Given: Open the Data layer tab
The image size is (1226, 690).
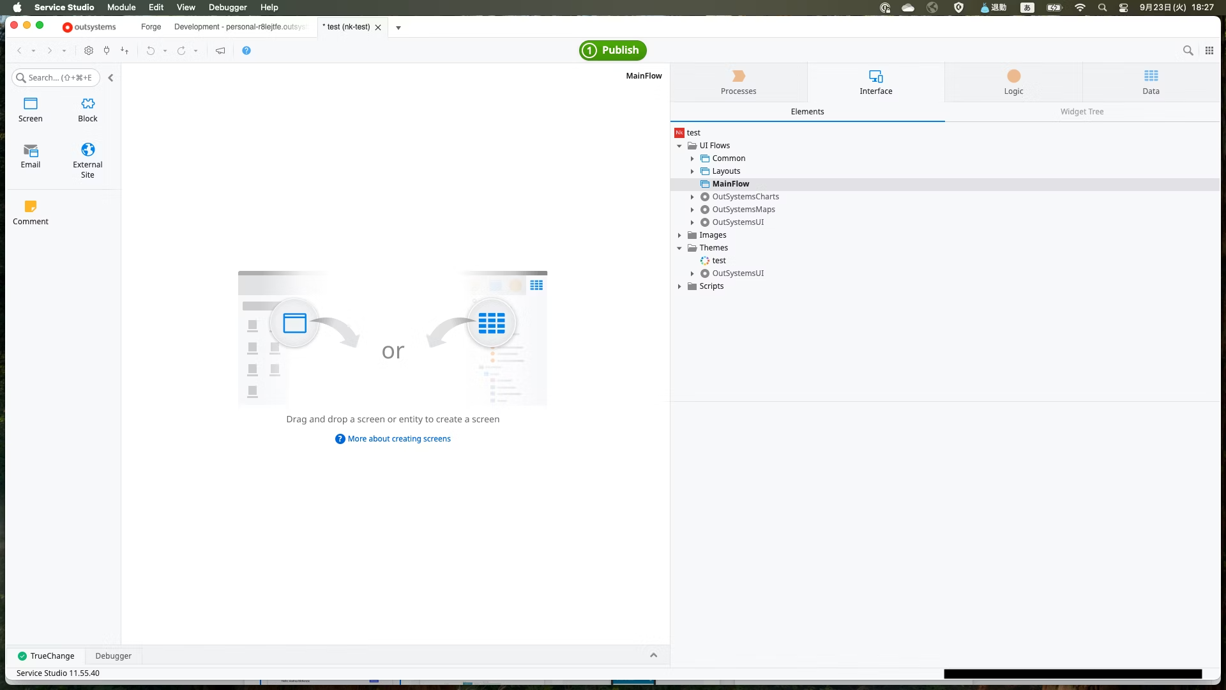Looking at the screenshot, I should (1151, 82).
